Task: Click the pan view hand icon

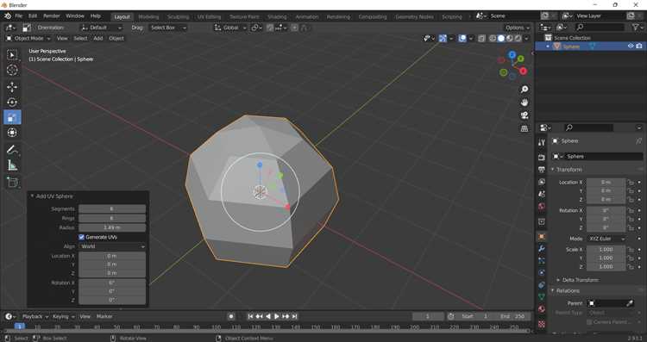Action: [524, 103]
